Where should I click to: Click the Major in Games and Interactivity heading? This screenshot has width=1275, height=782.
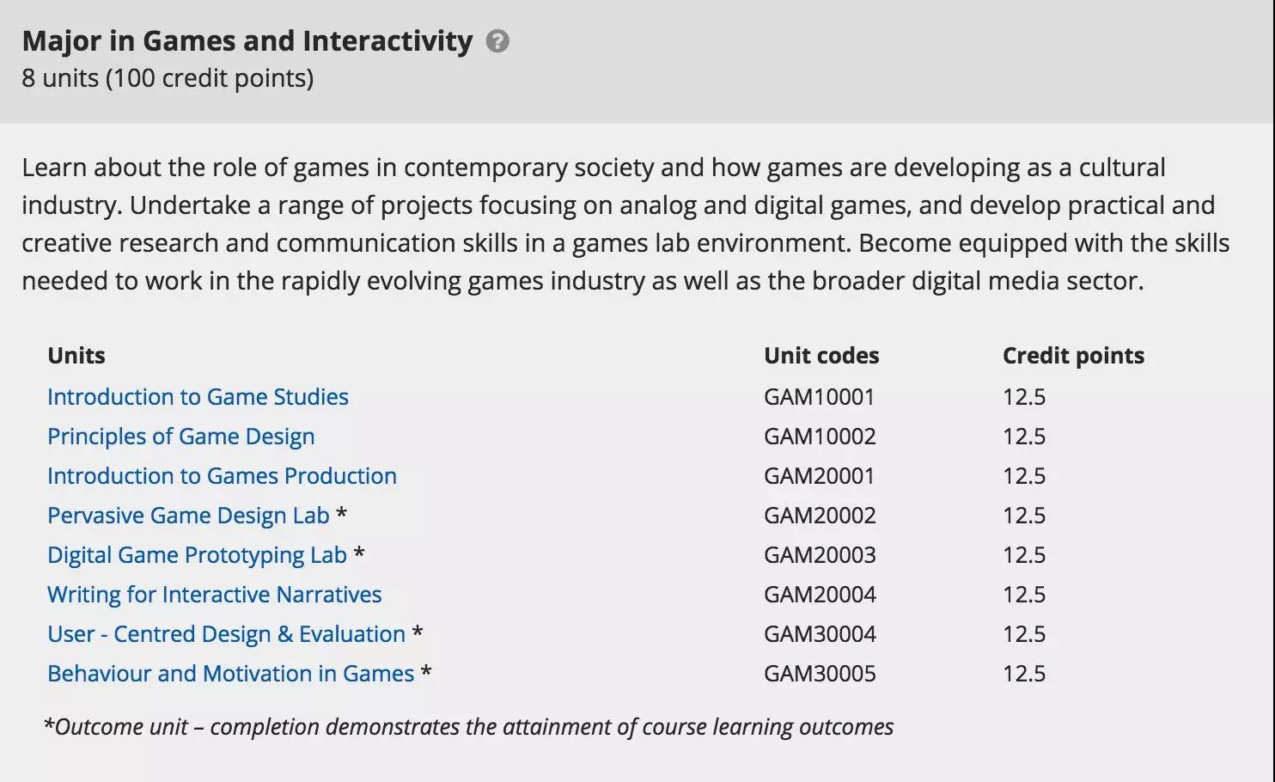point(247,41)
